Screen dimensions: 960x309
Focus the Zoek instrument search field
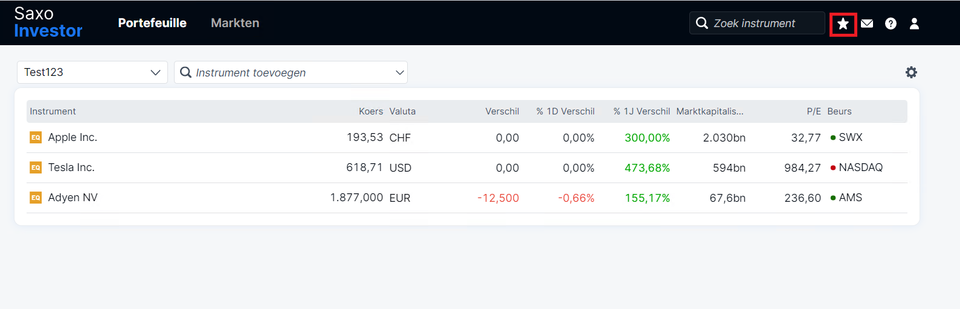757,23
